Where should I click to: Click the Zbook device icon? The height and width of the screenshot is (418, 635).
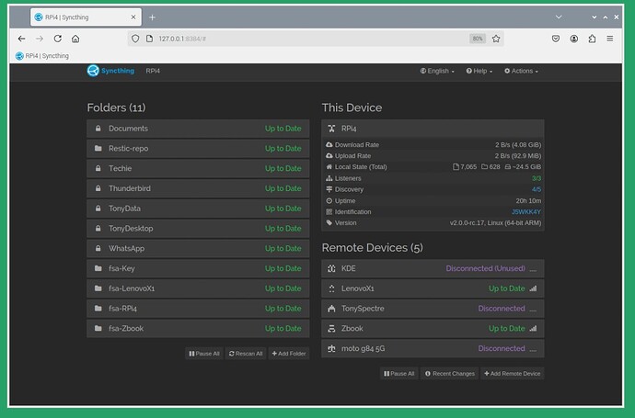tap(331, 329)
